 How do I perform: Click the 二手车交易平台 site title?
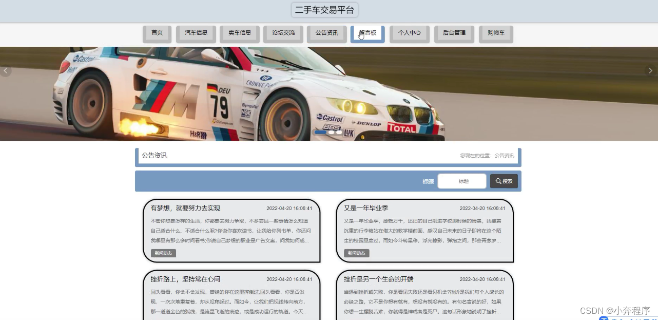pyautogui.click(x=324, y=10)
